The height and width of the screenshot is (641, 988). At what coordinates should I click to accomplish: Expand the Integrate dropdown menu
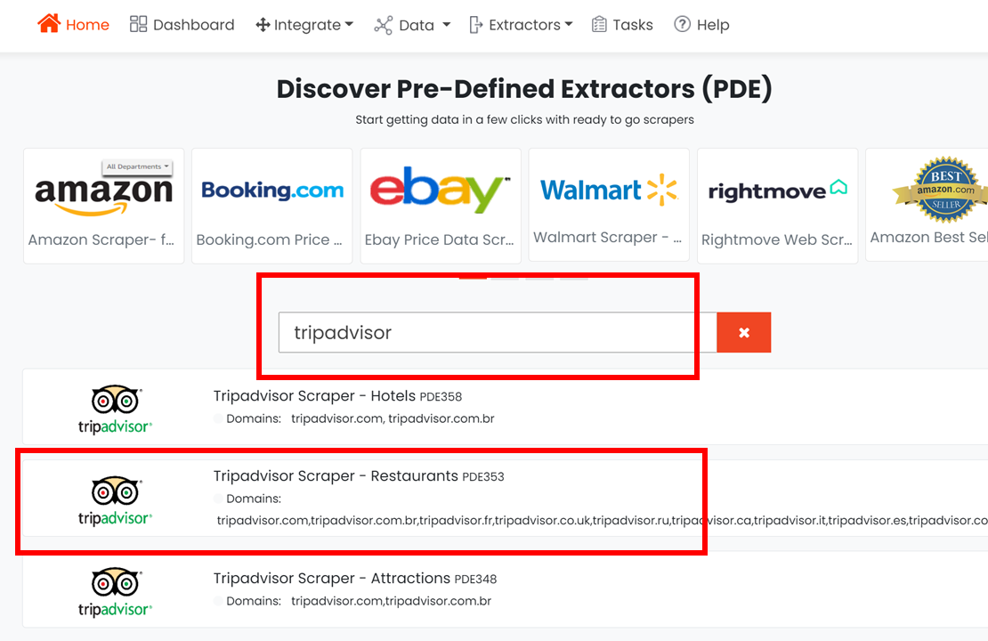click(x=304, y=25)
